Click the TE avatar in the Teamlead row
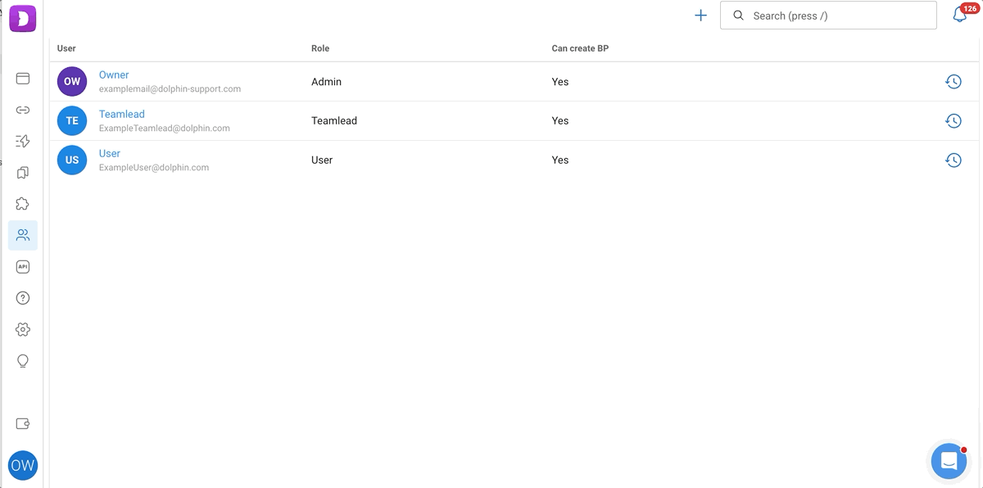This screenshot has width=983, height=488. (x=72, y=121)
